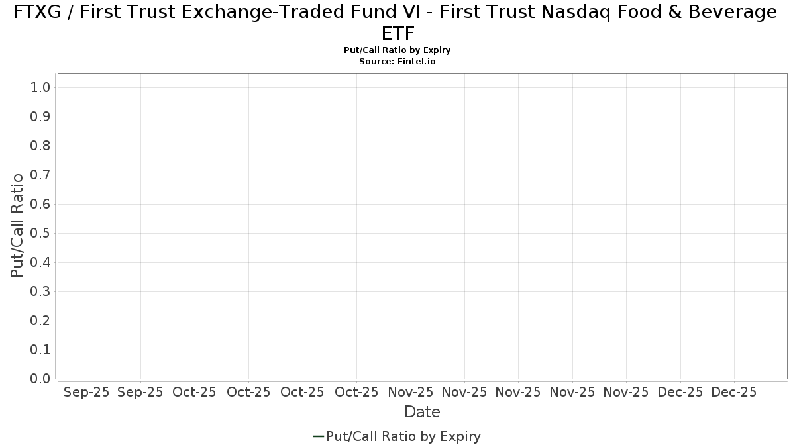Click the first Nov-25 x-axis label
Screen dimensions: 795x447
[410, 392]
